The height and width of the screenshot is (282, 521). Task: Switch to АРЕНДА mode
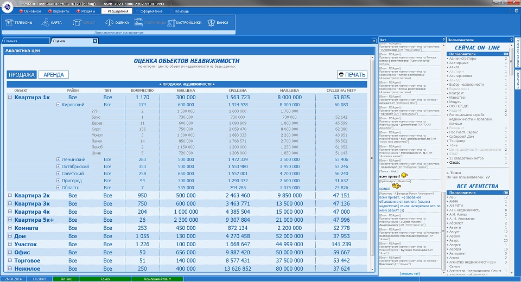pos(54,75)
